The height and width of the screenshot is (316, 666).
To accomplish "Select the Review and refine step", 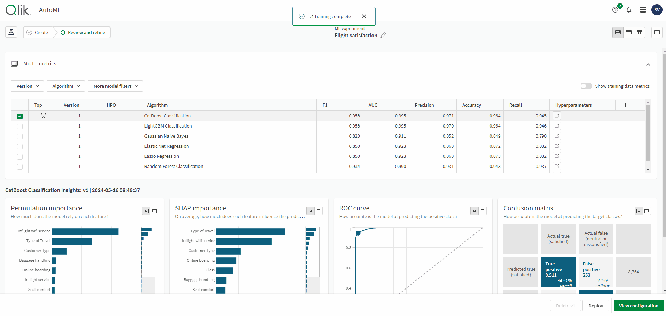I will click(83, 32).
